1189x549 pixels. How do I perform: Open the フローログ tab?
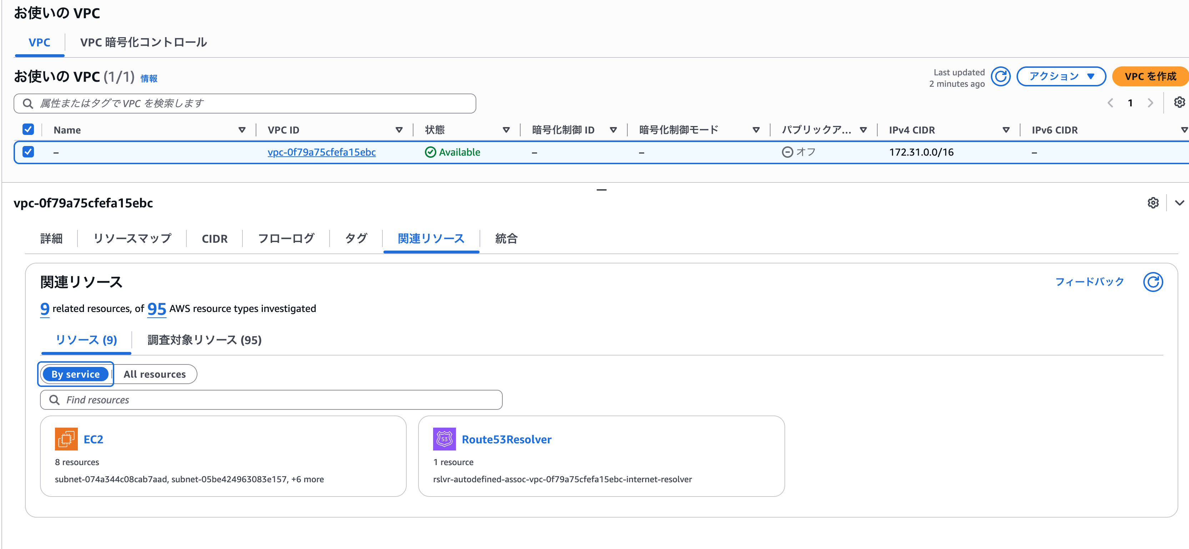pyautogui.click(x=286, y=238)
